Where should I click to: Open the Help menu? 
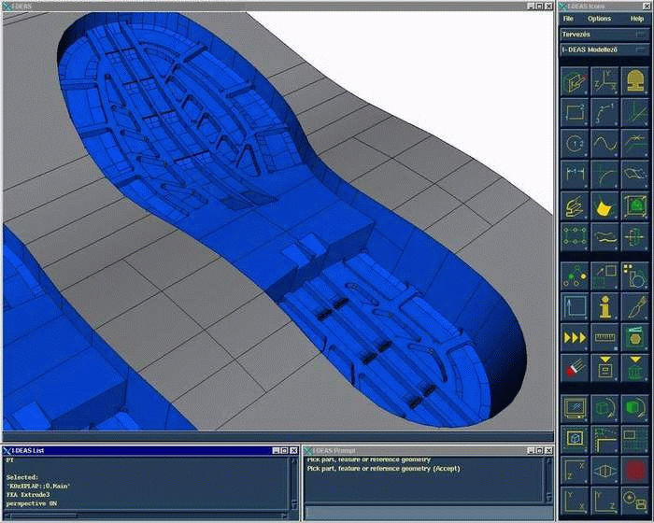tap(637, 19)
